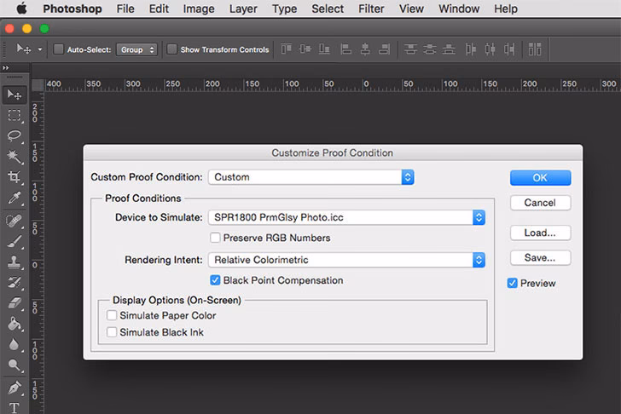This screenshot has height=414, width=621.
Task: Open the Layer menu
Action: pyautogui.click(x=243, y=9)
